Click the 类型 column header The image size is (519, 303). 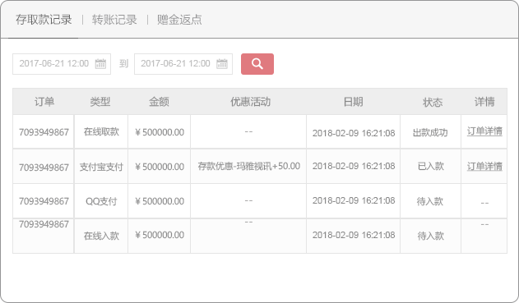100,102
